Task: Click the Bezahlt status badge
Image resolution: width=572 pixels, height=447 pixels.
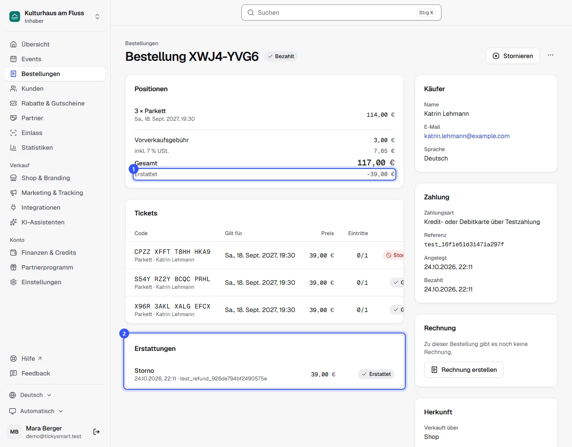Action: (x=281, y=56)
